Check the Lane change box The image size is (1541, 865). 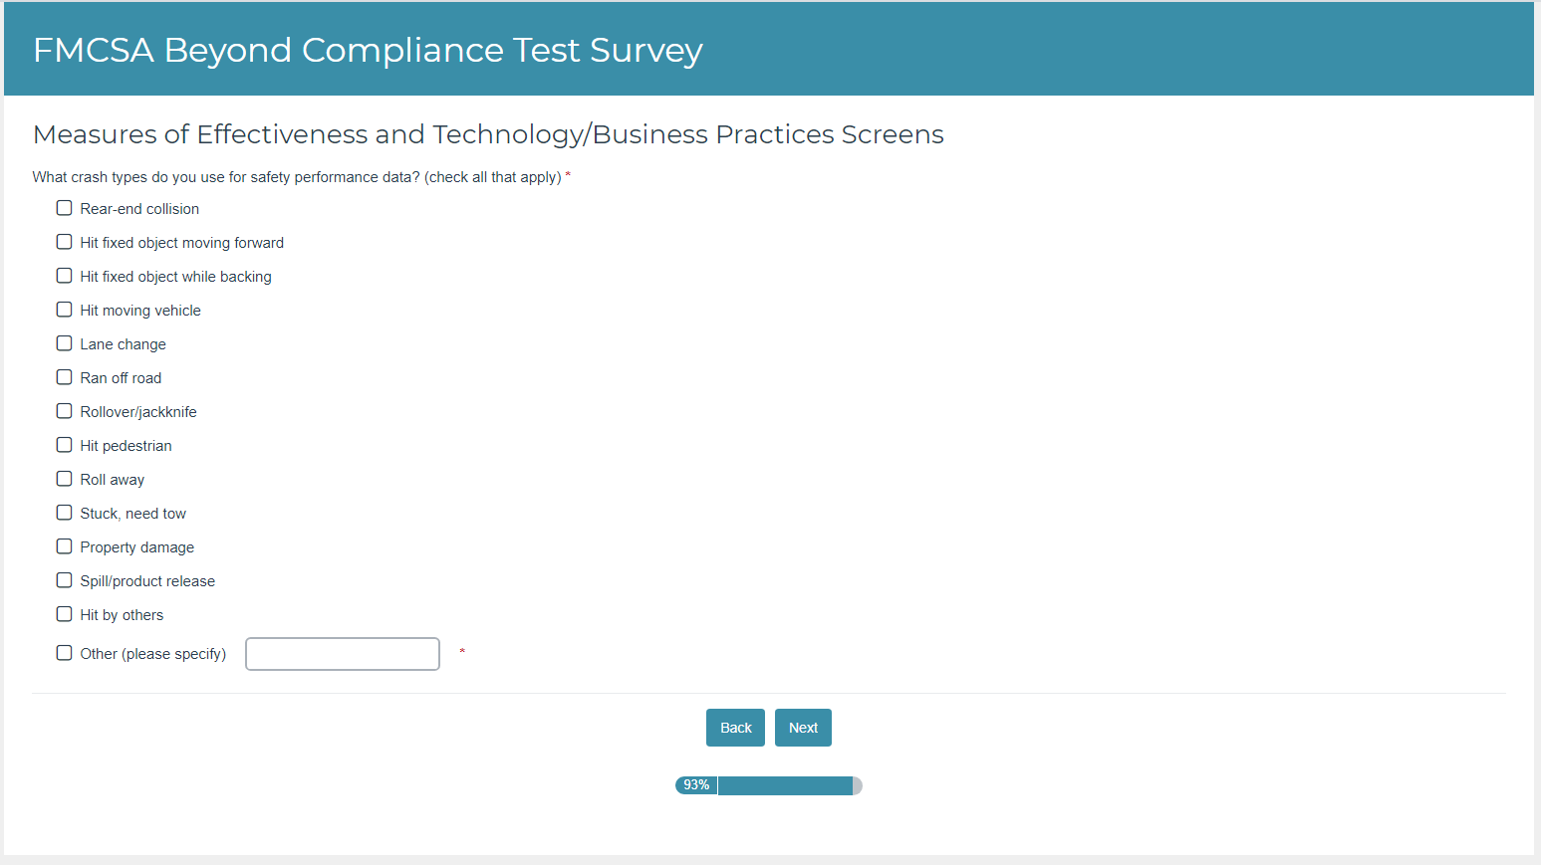64,343
